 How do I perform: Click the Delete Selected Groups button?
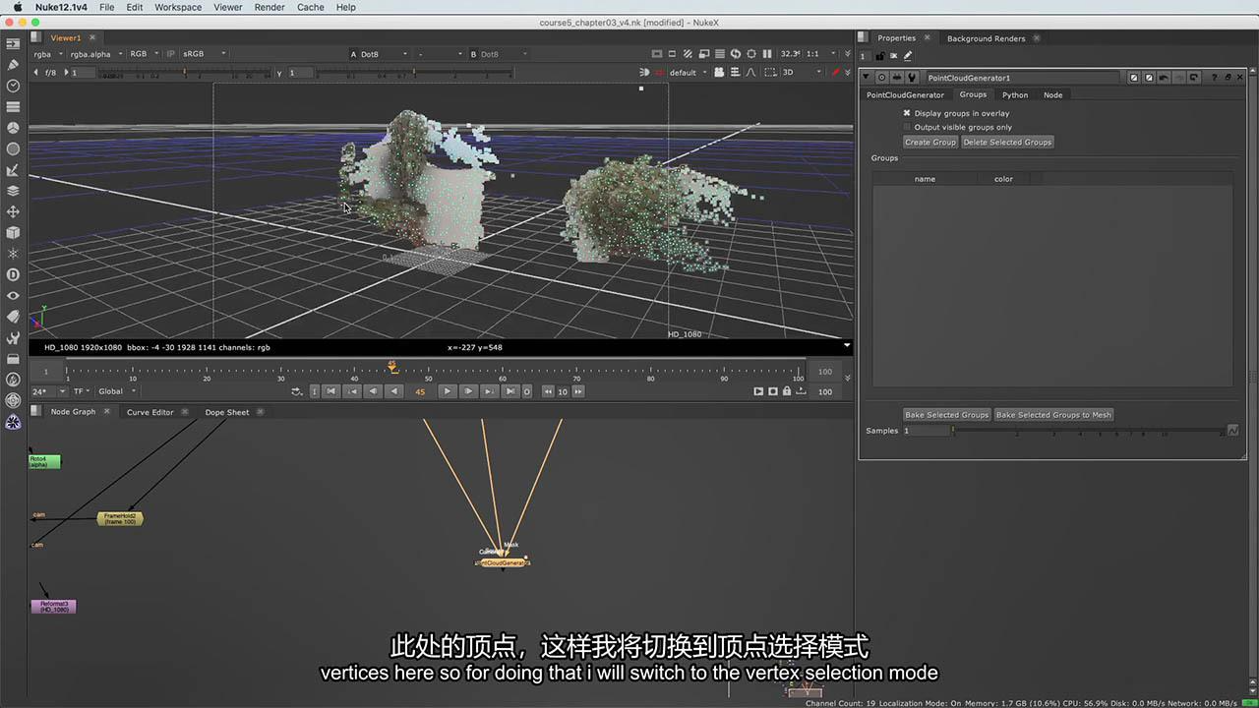point(1007,142)
